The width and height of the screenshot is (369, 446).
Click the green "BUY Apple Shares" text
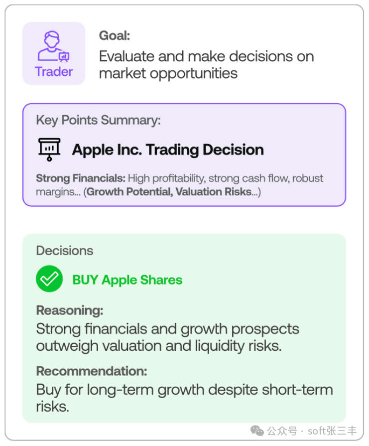(x=127, y=280)
